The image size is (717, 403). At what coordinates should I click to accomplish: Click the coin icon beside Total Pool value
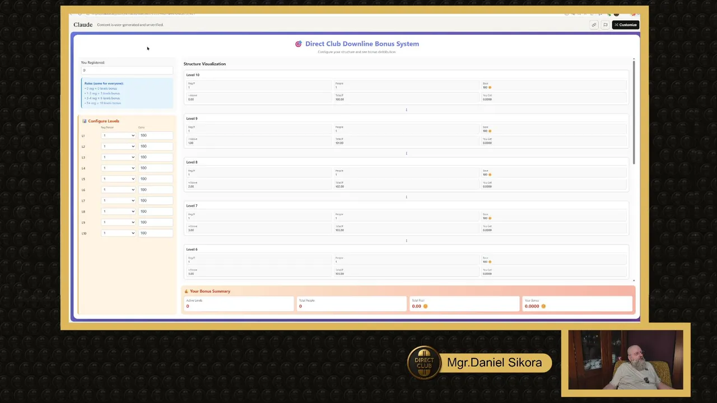(x=425, y=306)
